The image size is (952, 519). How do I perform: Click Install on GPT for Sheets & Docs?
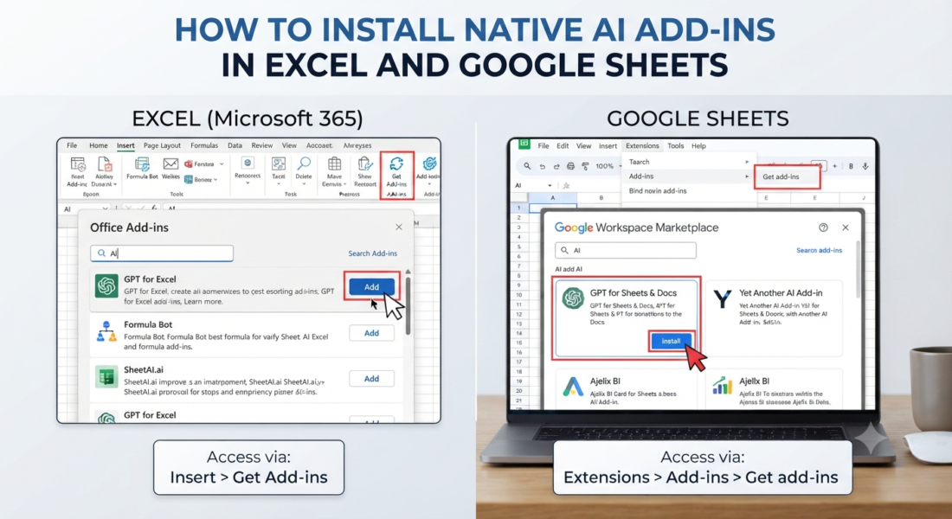[671, 341]
